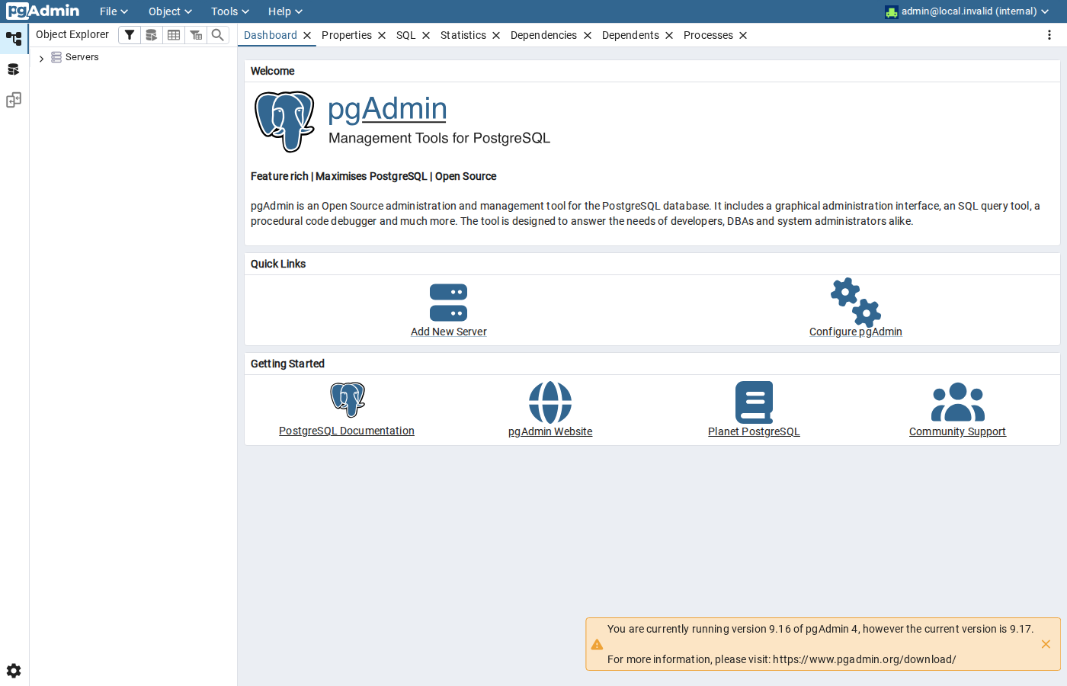The image size is (1067, 686).
Task: Close the Processes tab
Action: pyautogui.click(x=743, y=35)
